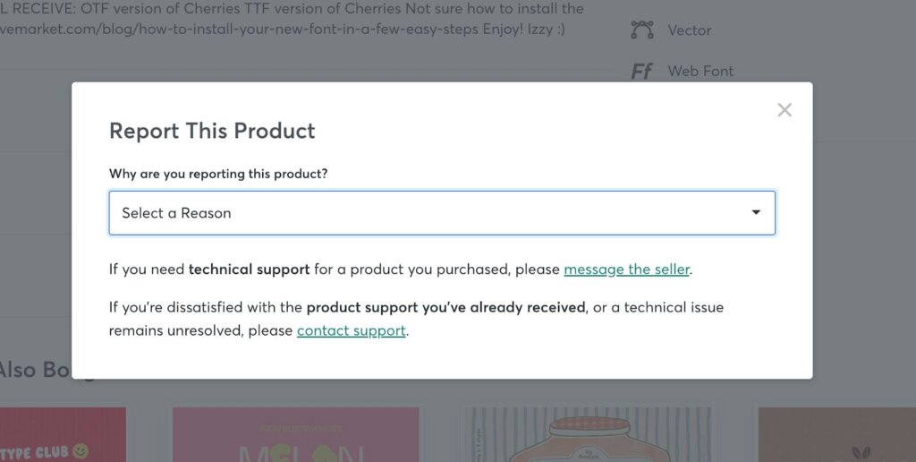
Task: Click the Ff Web Font icon
Action: point(641,71)
